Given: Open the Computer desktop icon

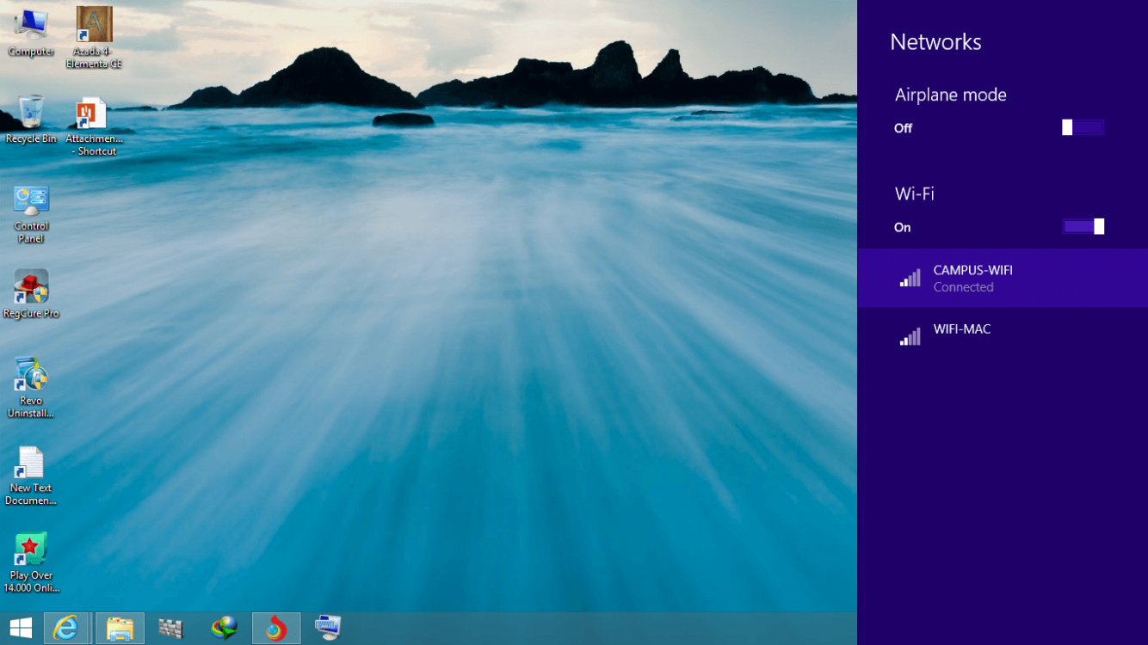Looking at the screenshot, I should click(x=31, y=33).
